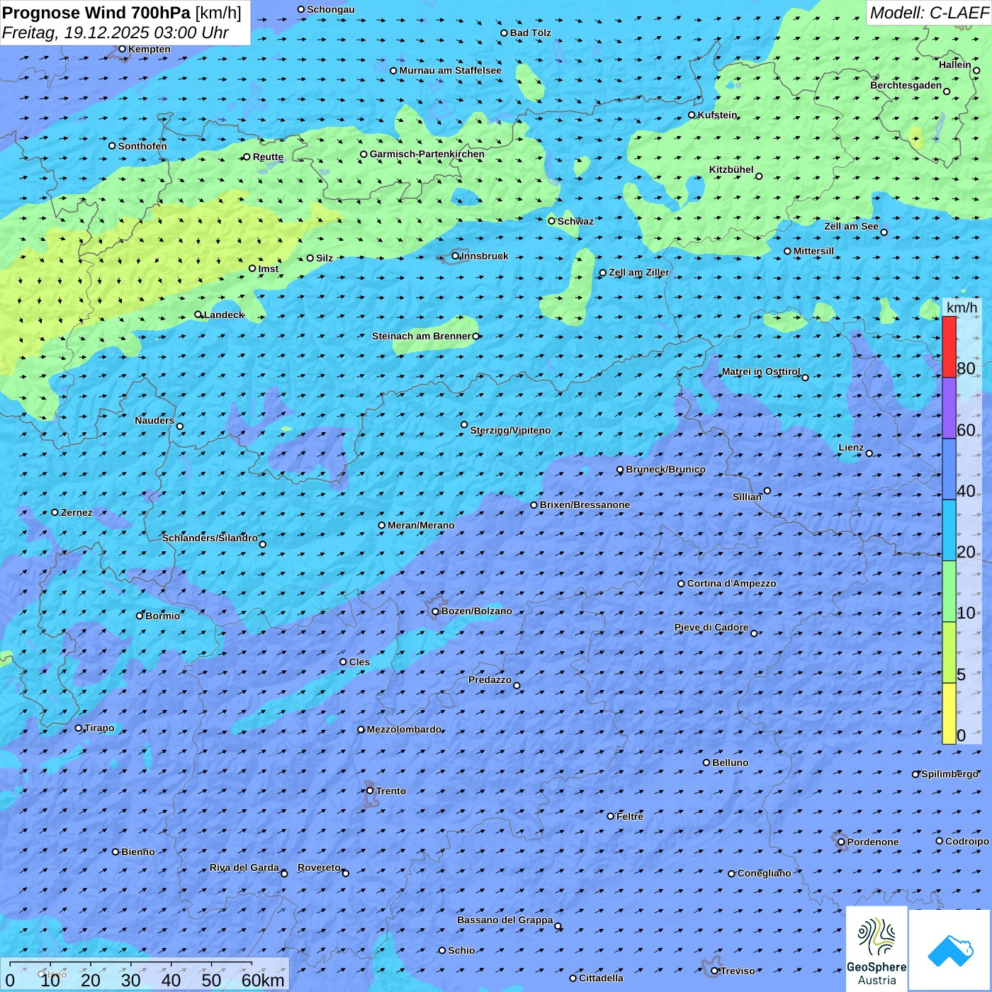Click the Treviso city label

click(738, 971)
